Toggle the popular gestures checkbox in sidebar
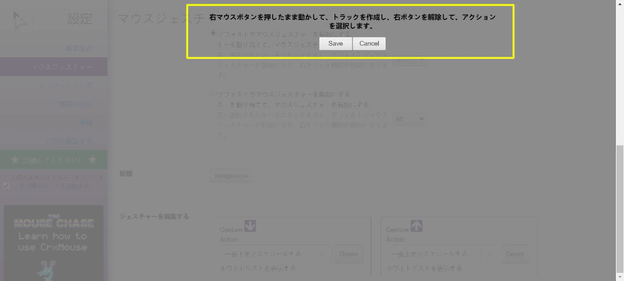 point(6,186)
